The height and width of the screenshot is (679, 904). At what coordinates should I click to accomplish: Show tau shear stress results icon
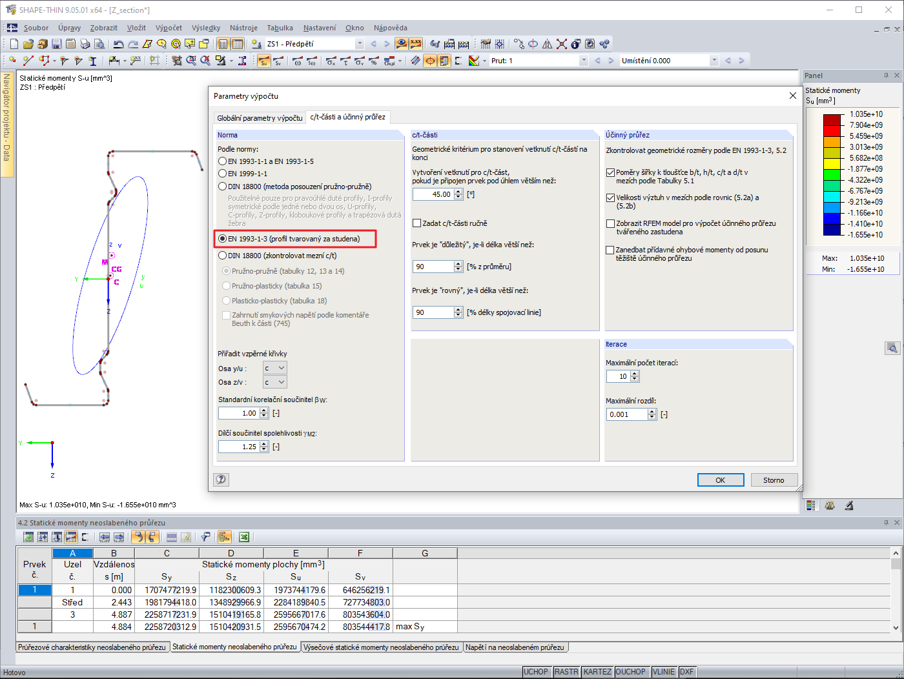click(345, 61)
